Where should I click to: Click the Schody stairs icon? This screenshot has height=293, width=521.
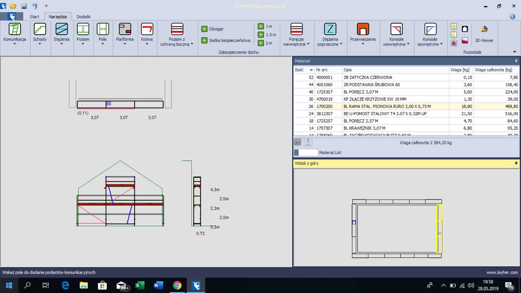coord(40,29)
